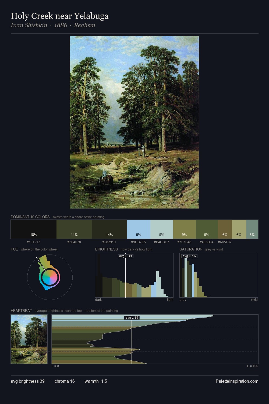Screen dimensions: 269x404
Task: Click the 18% label on black swatch
Action: (34, 235)
